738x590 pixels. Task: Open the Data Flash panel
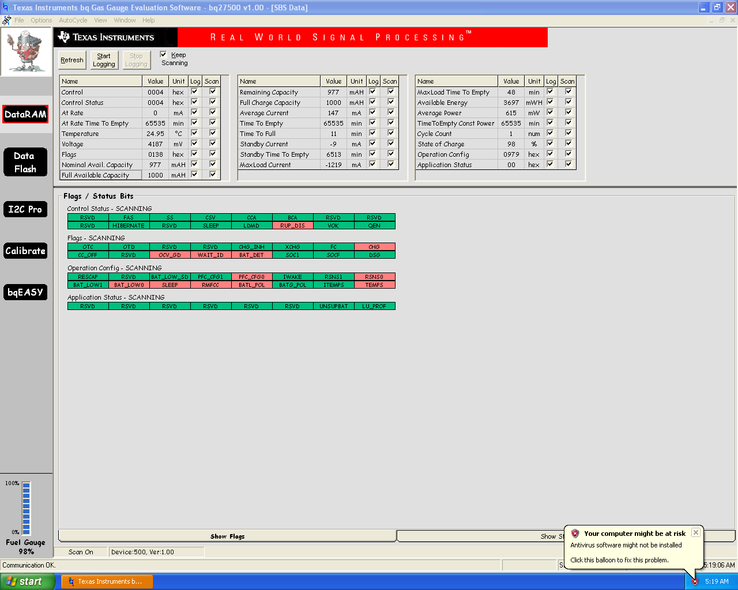click(x=25, y=162)
